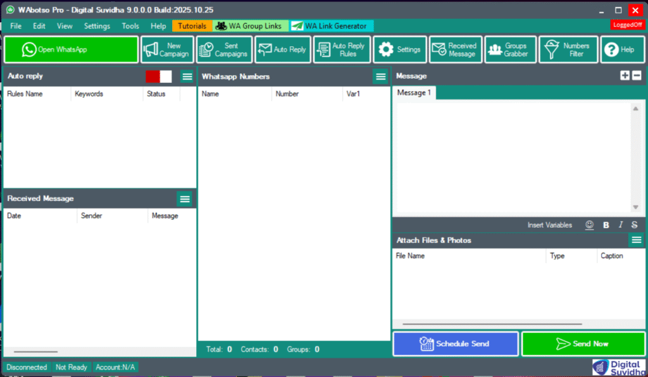The height and width of the screenshot is (377, 648).
Task: Open the Auto Reply Rules panel
Action: coord(342,49)
